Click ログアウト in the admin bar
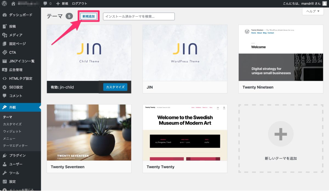 point(80,4)
